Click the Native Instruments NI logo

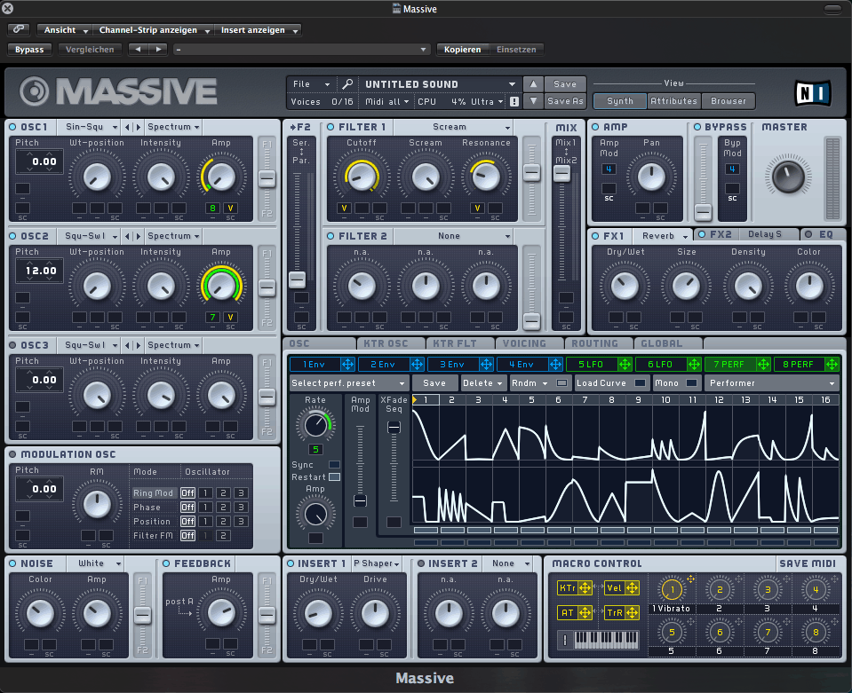[811, 92]
